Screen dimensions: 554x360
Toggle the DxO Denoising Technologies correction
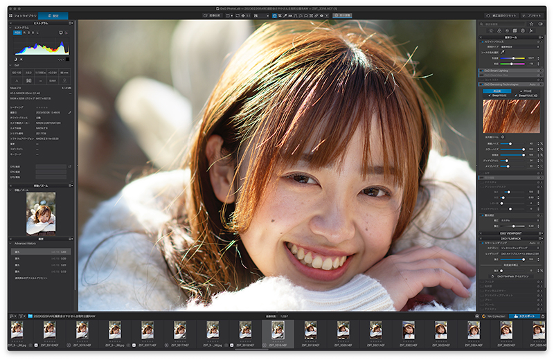click(481, 84)
